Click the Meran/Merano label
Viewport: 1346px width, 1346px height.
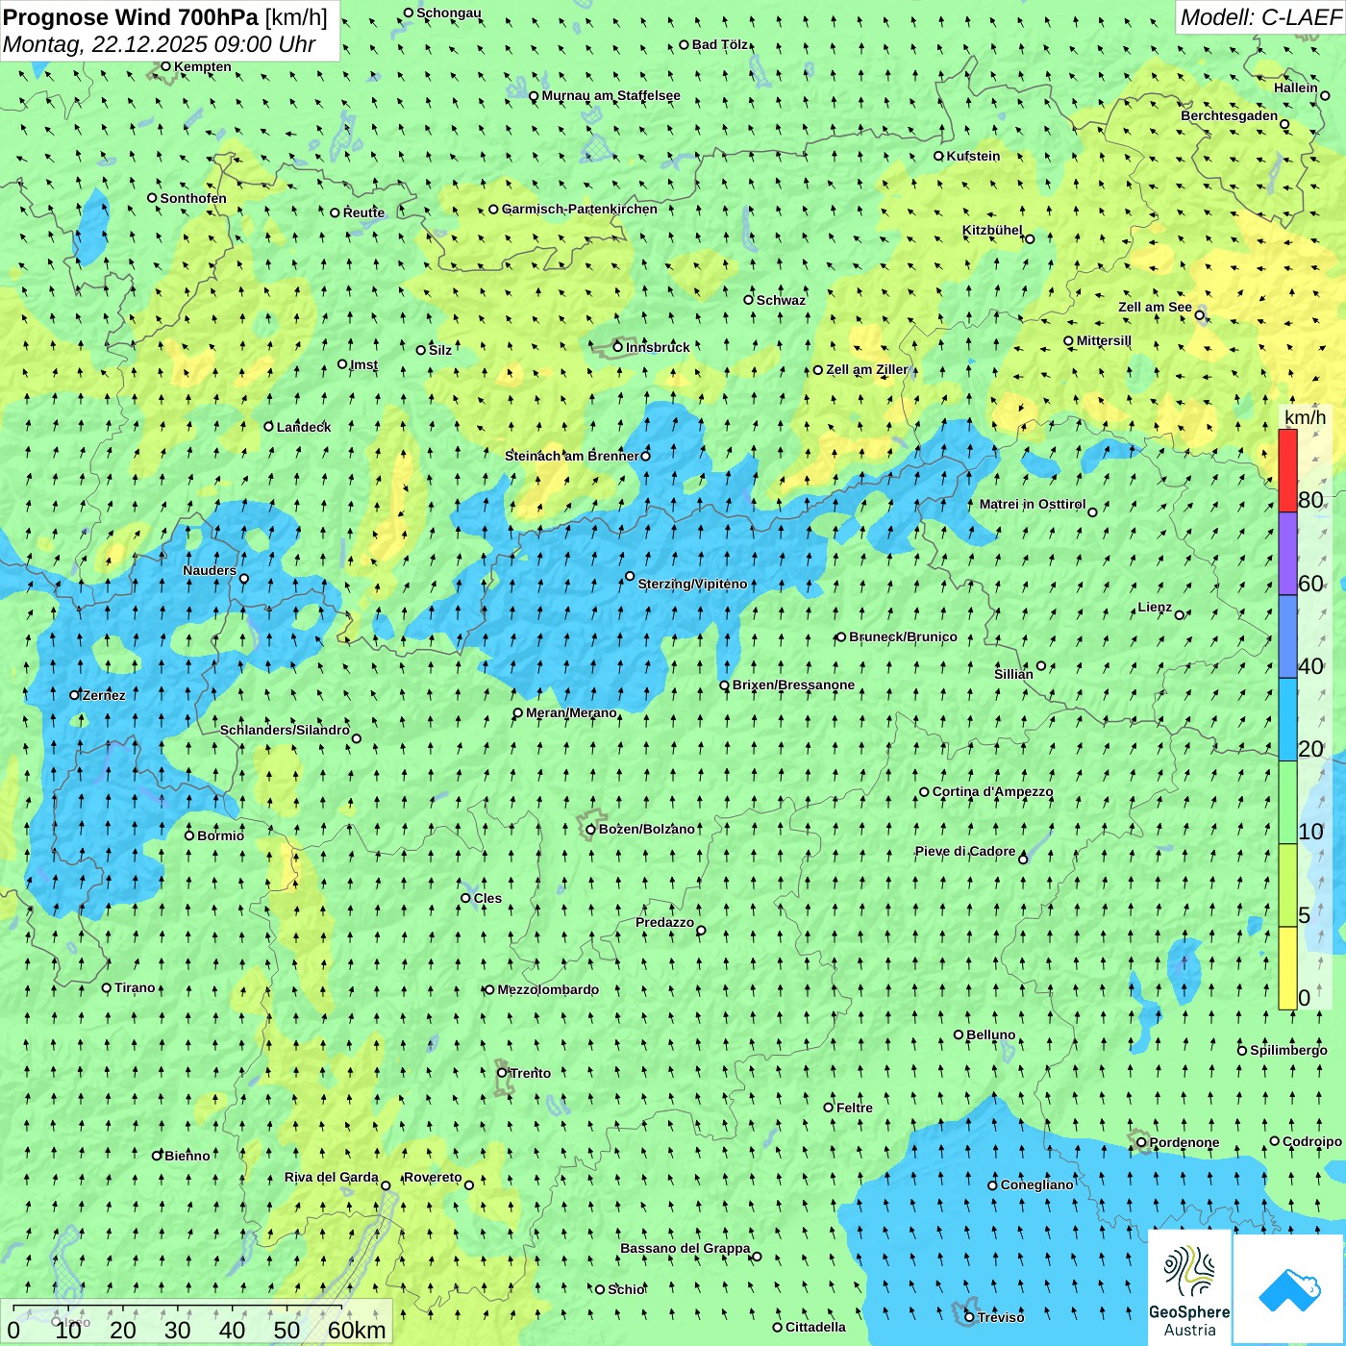pyautogui.click(x=571, y=712)
